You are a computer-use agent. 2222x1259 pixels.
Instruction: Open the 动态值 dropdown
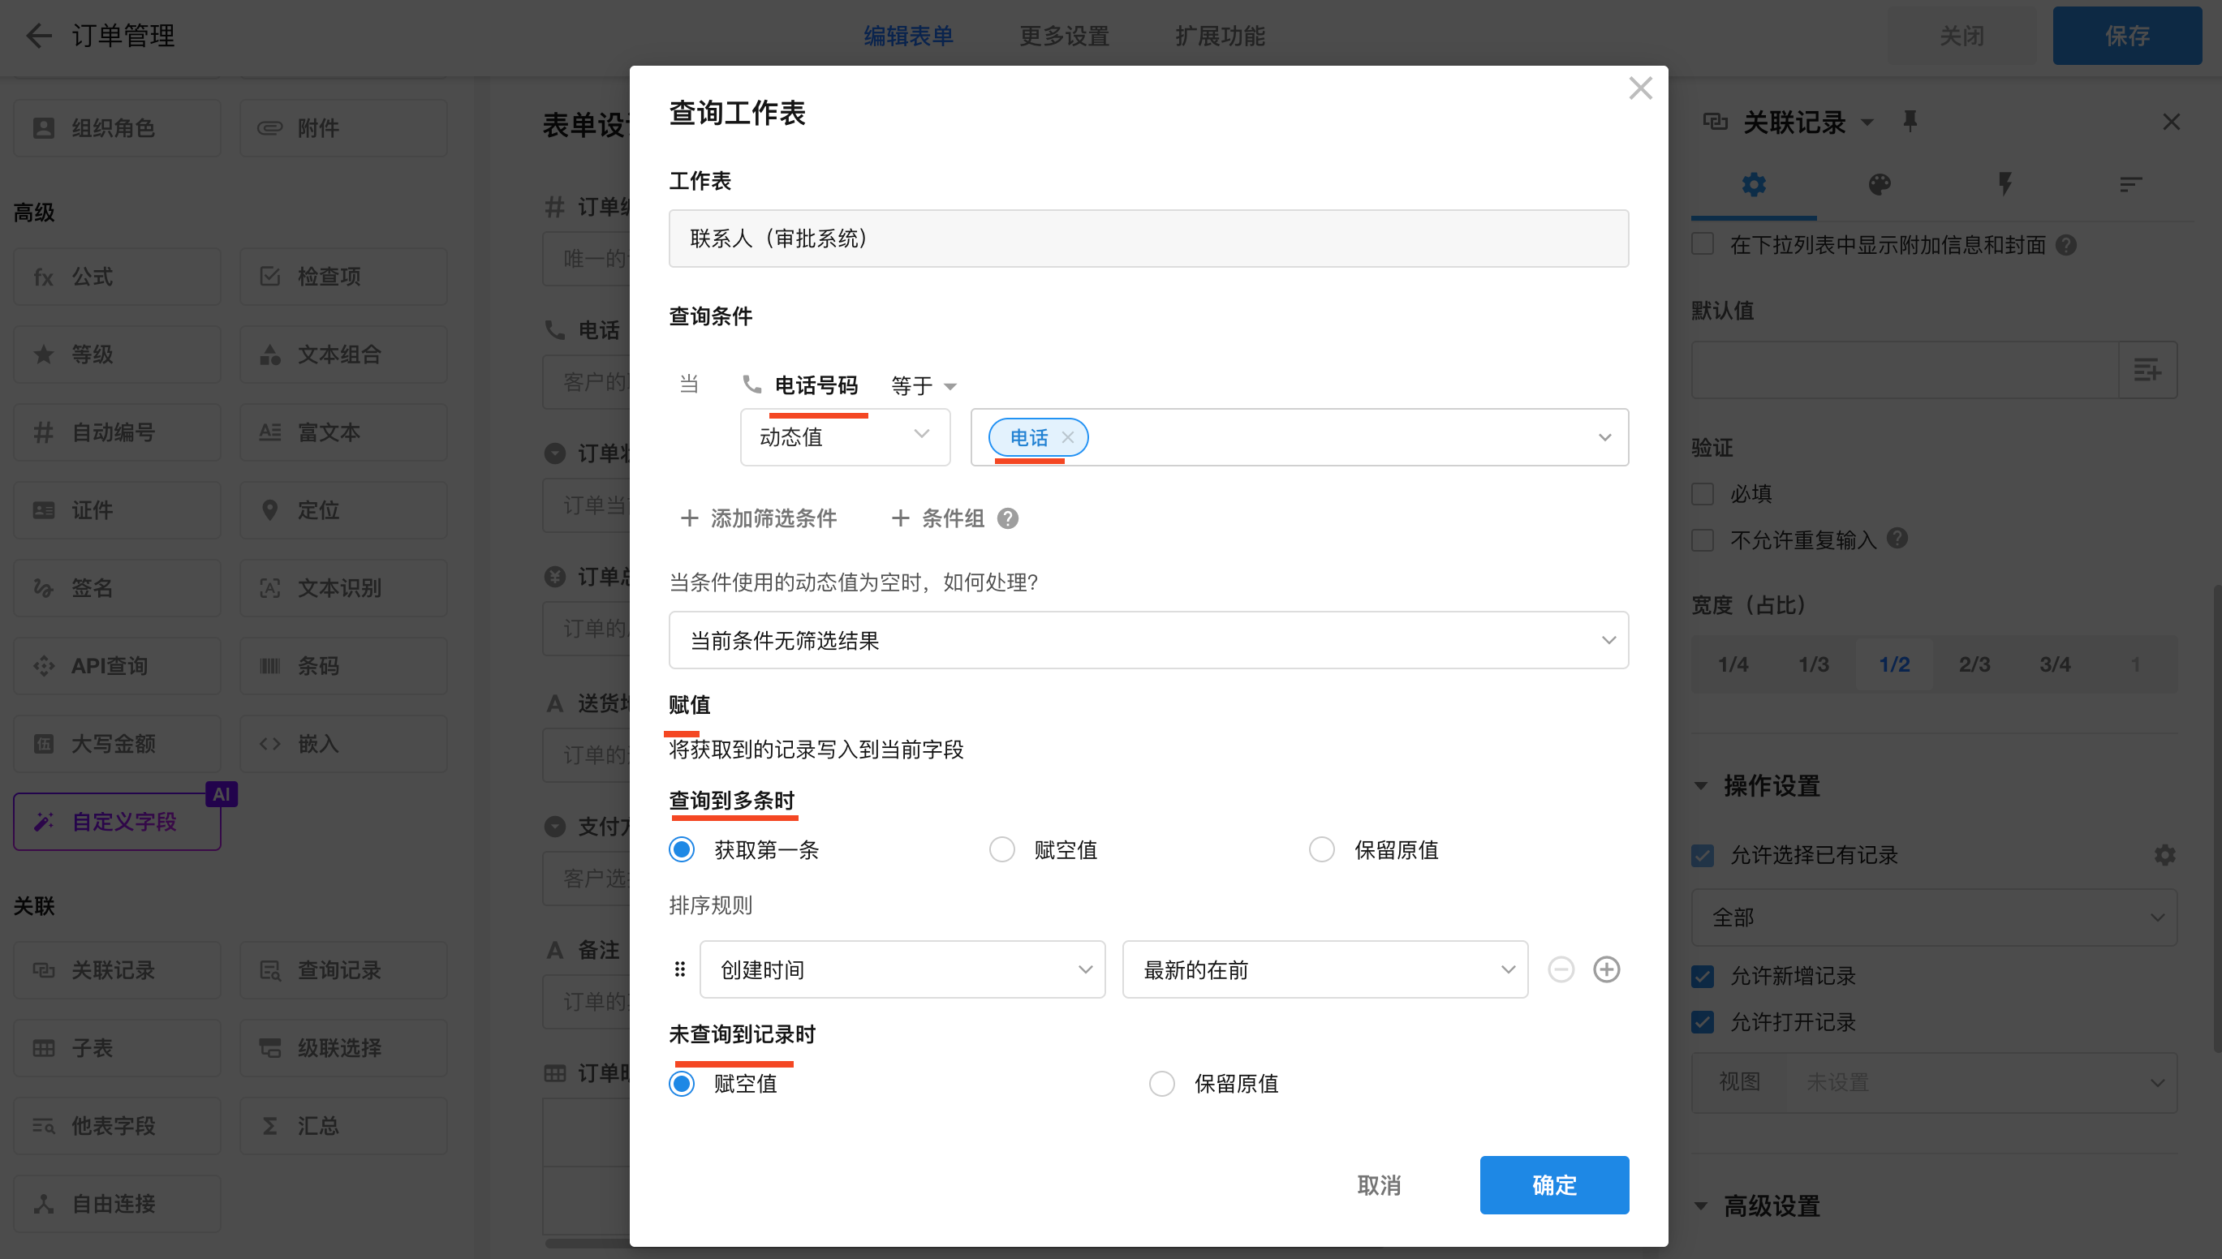click(844, 437)
